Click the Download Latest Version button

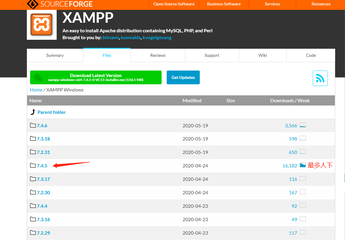pyautogui.click(x=95, y=77)
